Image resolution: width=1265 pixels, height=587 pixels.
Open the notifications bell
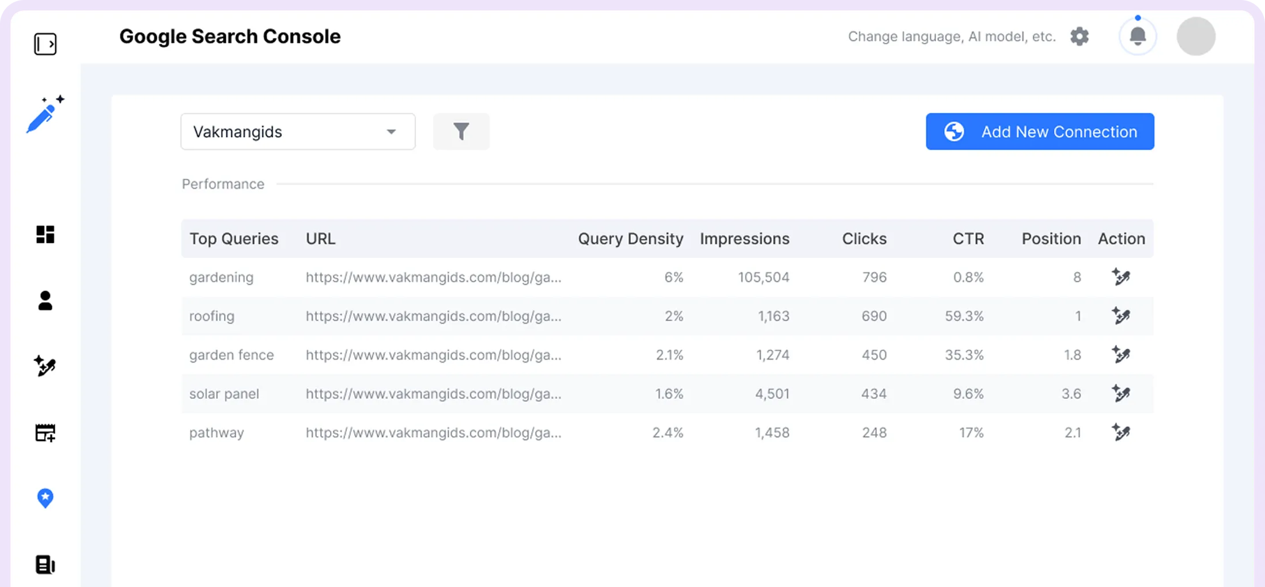tap(1137, 36)
